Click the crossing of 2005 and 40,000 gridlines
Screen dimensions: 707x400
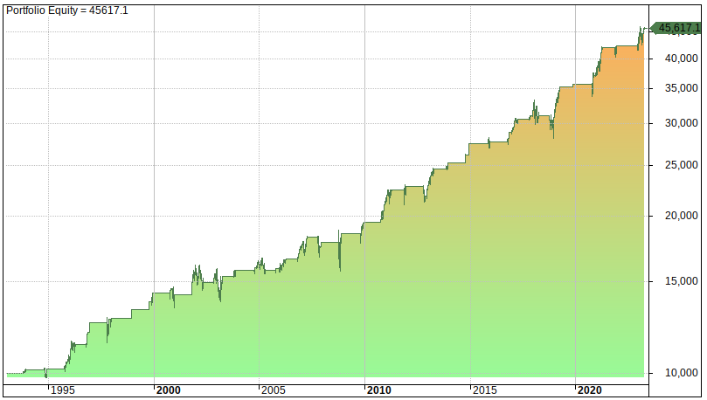pos(260,59)
